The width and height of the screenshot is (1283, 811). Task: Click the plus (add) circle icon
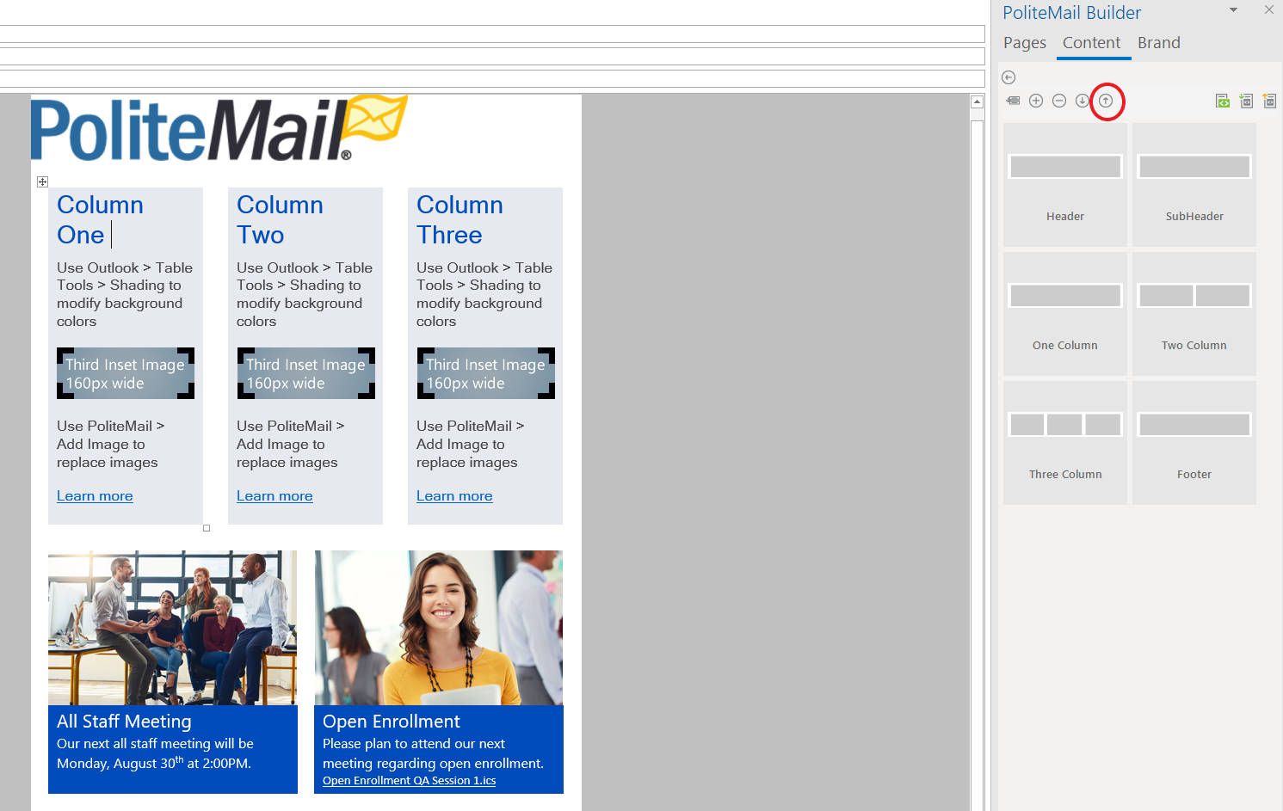click(x=1036, y=101)
